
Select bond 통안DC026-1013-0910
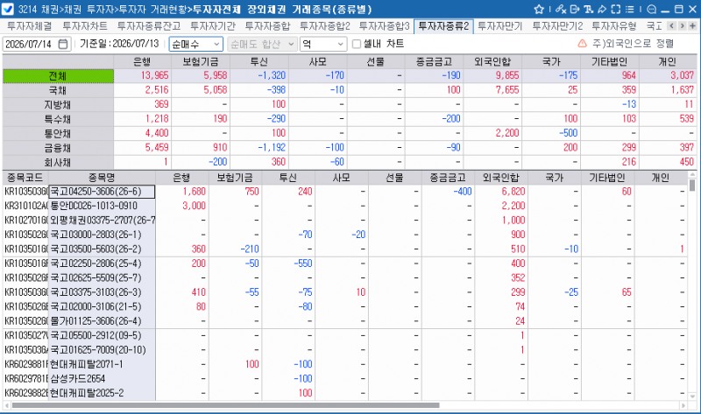pos(102,206)
